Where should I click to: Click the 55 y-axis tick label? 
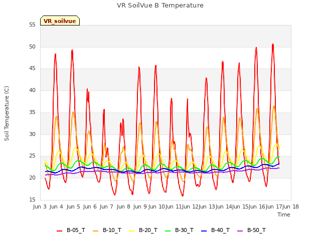[32, 25]
